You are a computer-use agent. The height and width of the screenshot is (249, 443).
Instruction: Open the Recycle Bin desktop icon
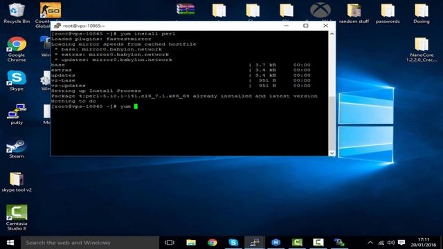coord(17,12)
